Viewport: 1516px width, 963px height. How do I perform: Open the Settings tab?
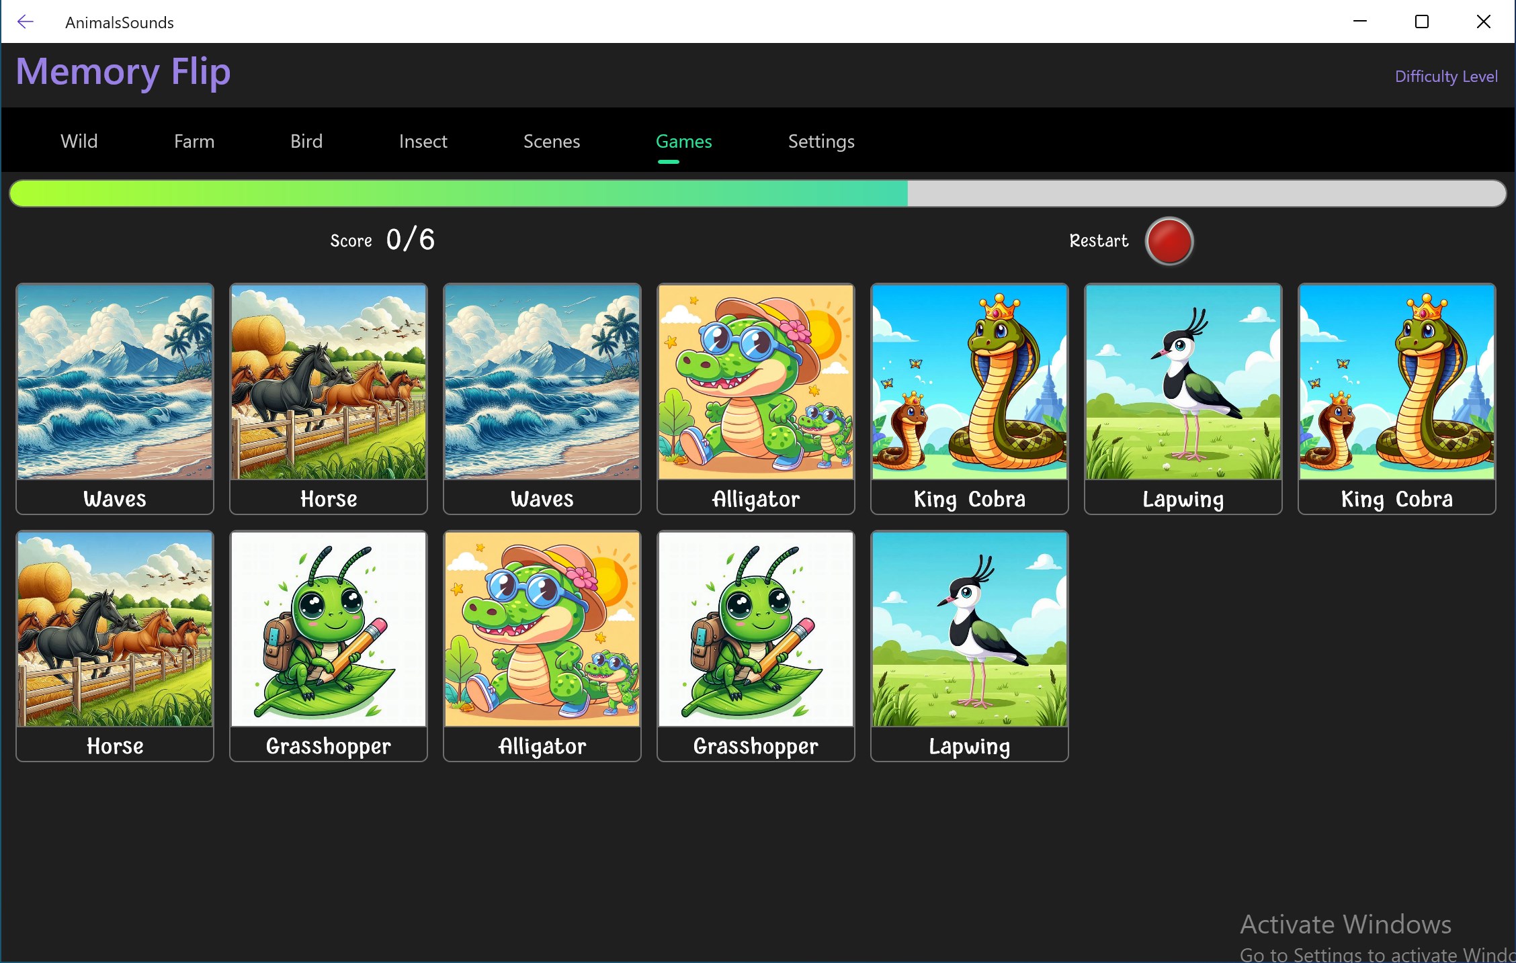pyautogui.click(x=821, y=141)
